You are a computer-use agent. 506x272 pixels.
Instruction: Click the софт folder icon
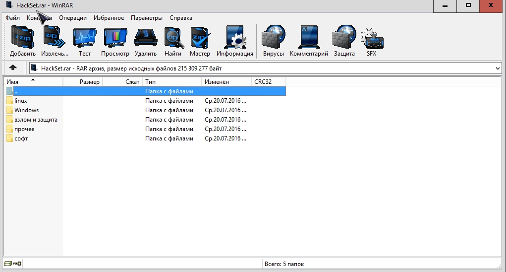click(x=10, y=138)
